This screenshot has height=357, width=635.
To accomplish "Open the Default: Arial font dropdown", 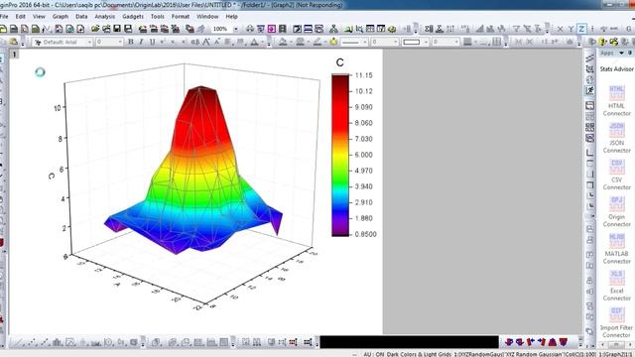I will click(63, 42).
